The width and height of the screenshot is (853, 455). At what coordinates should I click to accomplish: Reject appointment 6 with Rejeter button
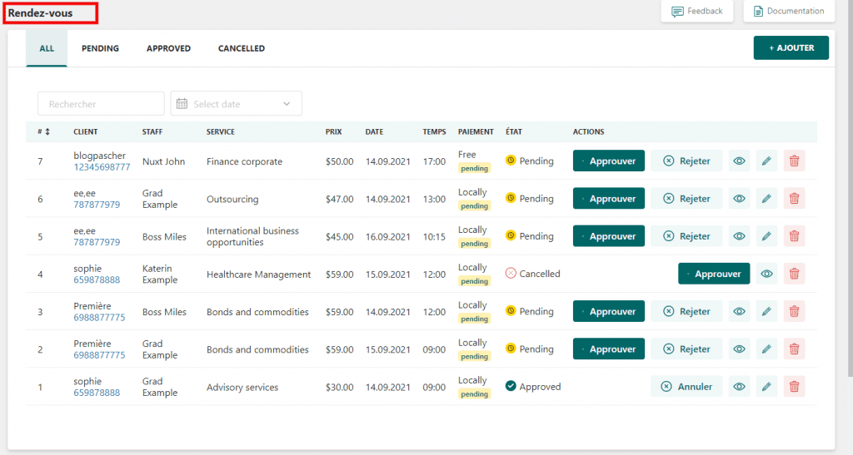(686, 199)
